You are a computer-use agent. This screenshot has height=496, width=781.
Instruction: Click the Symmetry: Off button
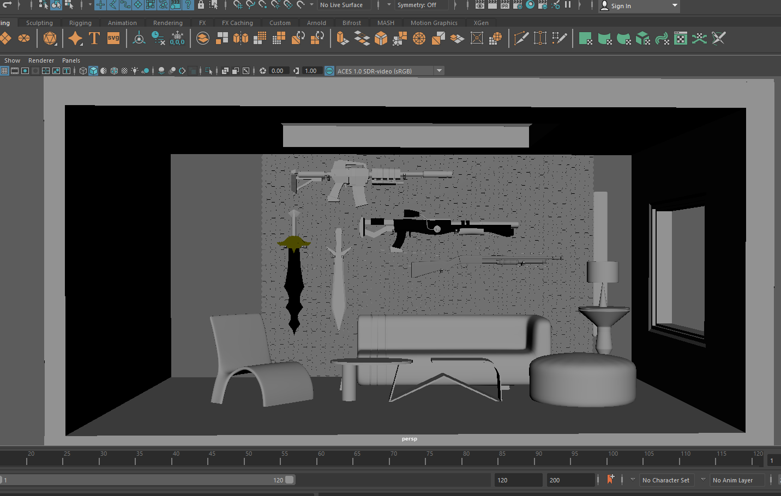click(x=417, y=5)
